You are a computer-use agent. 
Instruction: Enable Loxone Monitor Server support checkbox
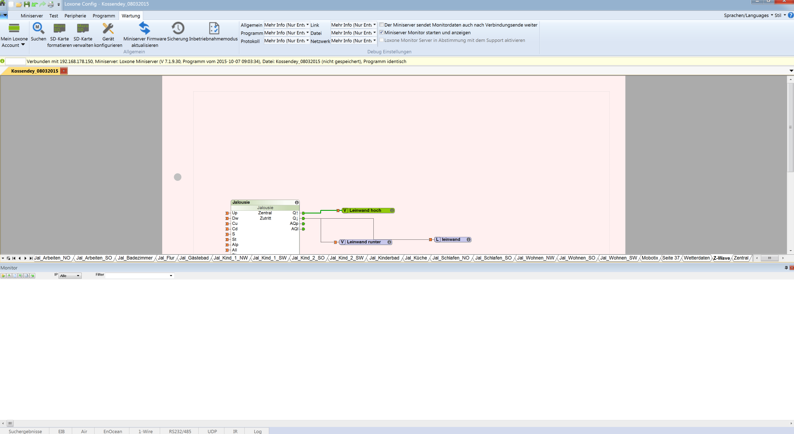(382, 40)
